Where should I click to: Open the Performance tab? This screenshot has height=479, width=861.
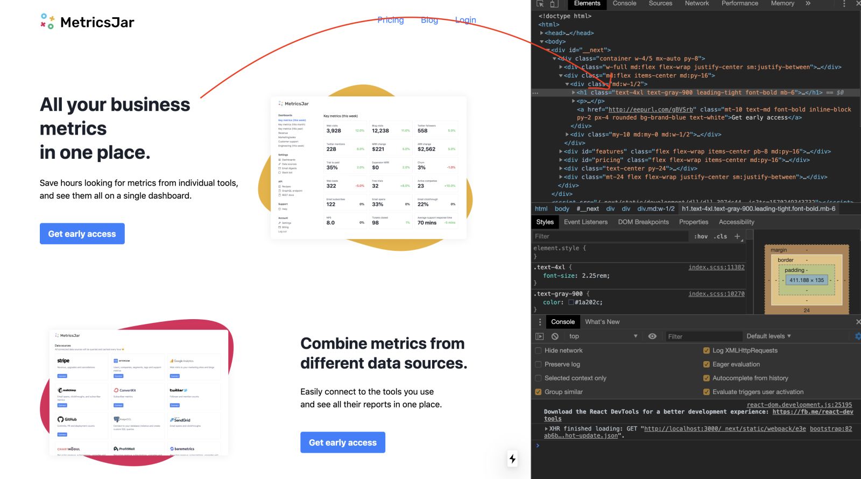coord(740,3)
